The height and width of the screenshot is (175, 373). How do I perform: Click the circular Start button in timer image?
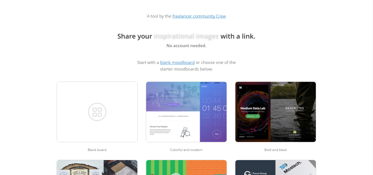pos(217,134)
